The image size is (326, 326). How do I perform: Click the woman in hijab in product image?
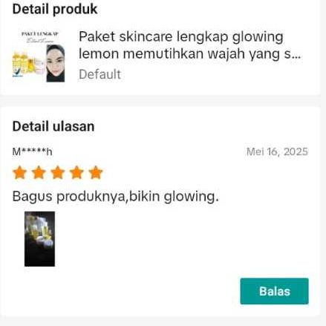tap(56, 63)
